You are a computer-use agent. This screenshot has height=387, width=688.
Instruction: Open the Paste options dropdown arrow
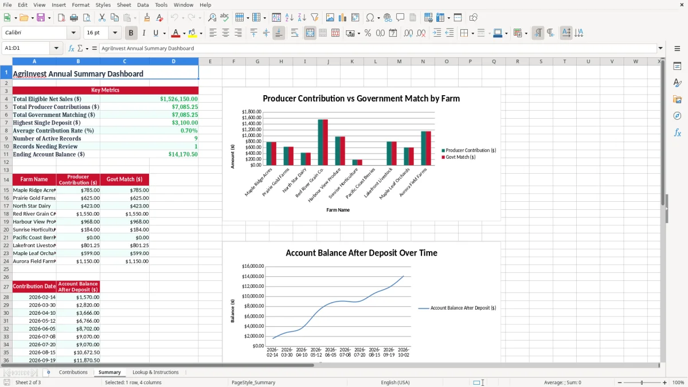(135, 18)
